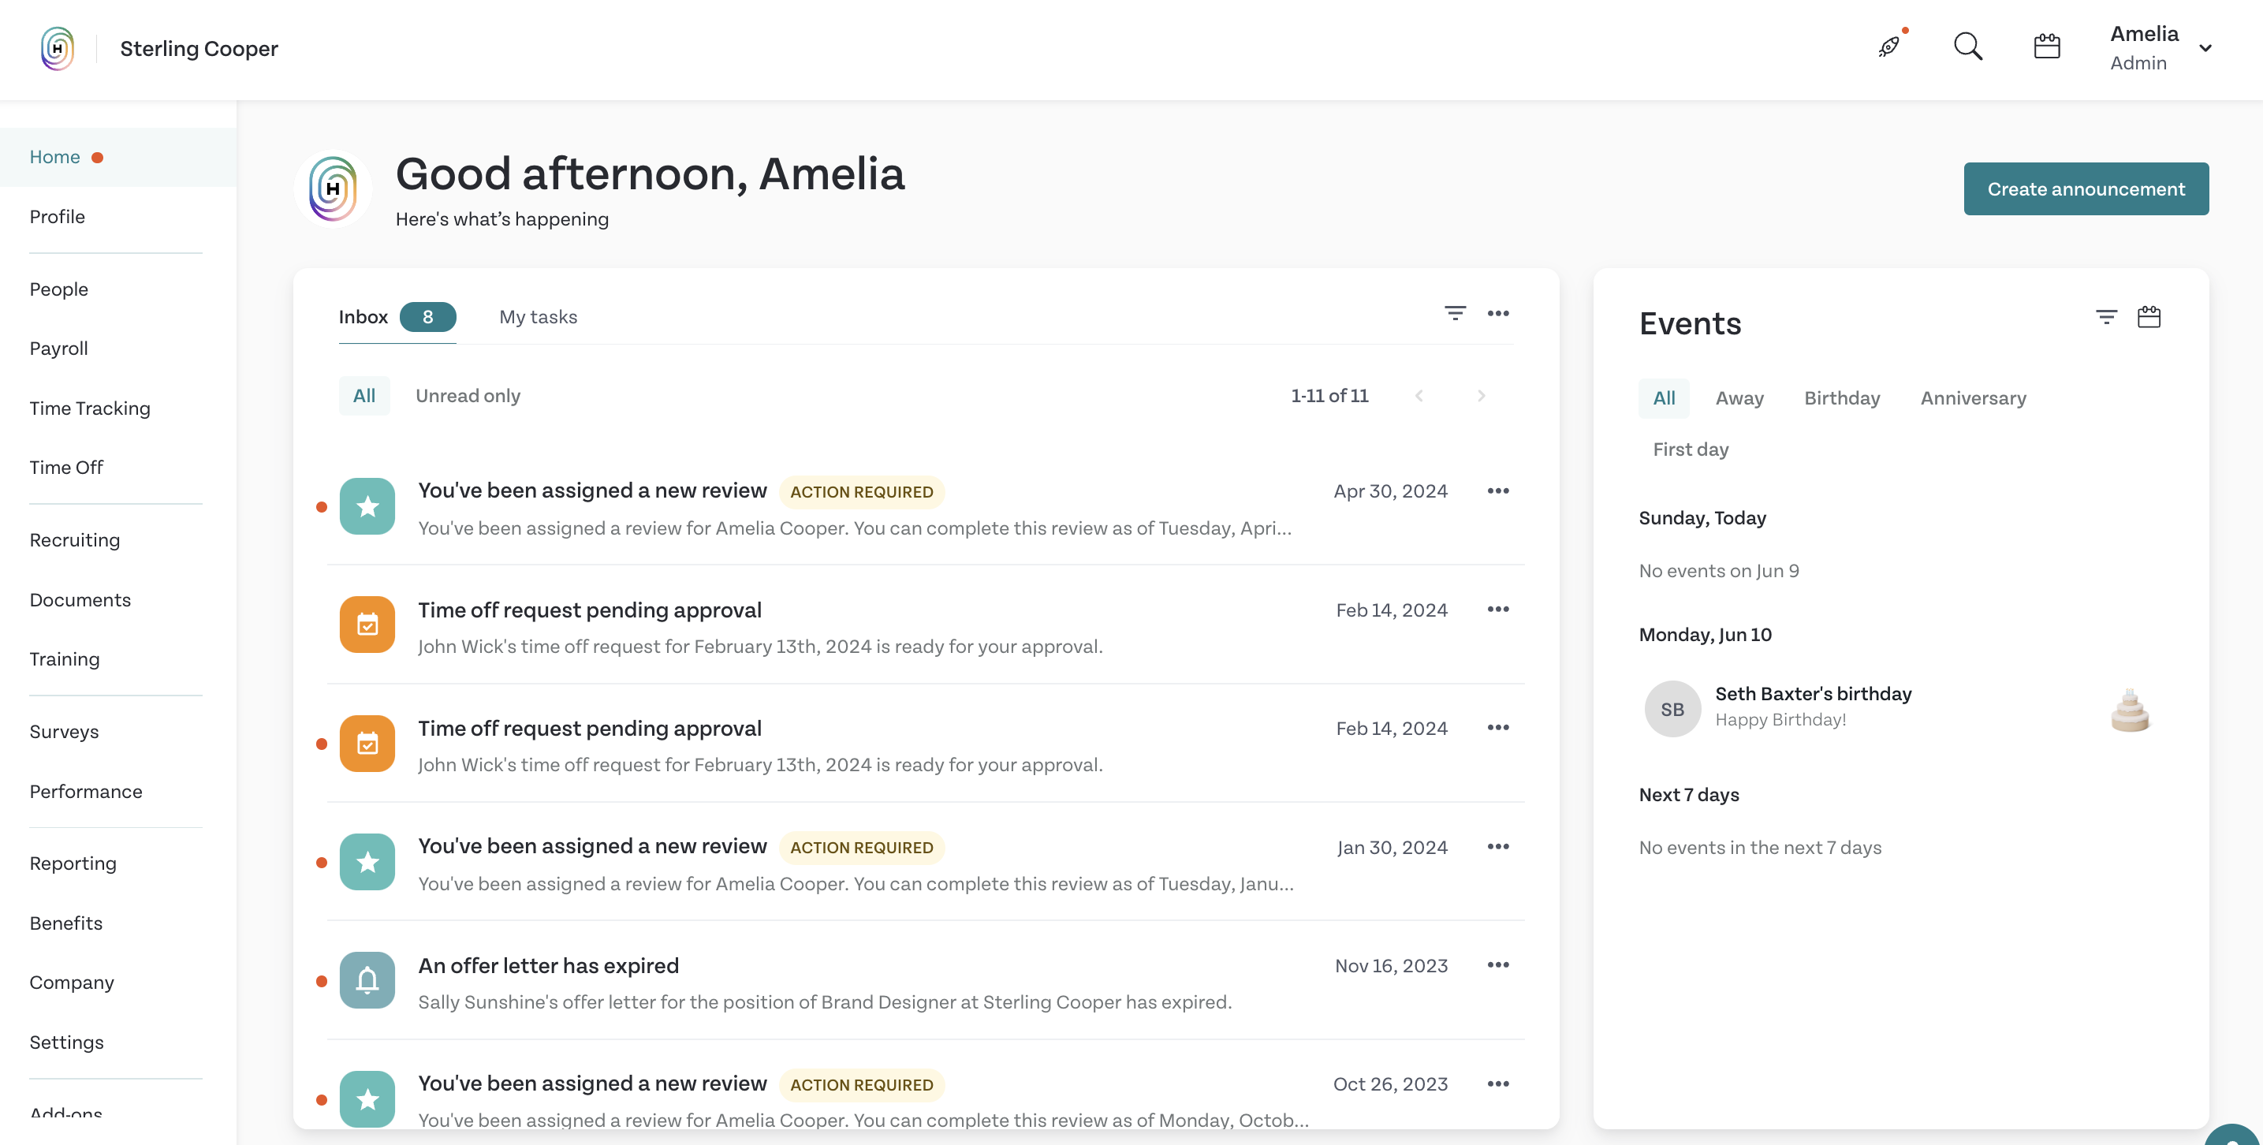Select the Birthday events filter
This screenshot has width=2263, height=1145.
pos(1842,398)
